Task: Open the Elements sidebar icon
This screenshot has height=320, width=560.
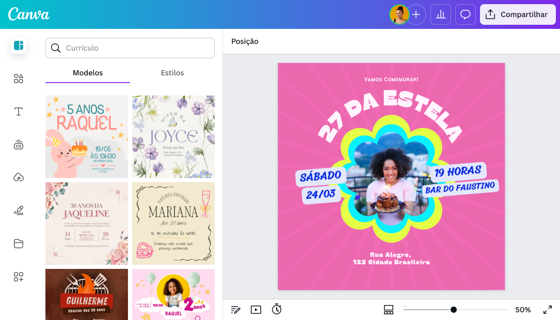Action: click(19, 78)
